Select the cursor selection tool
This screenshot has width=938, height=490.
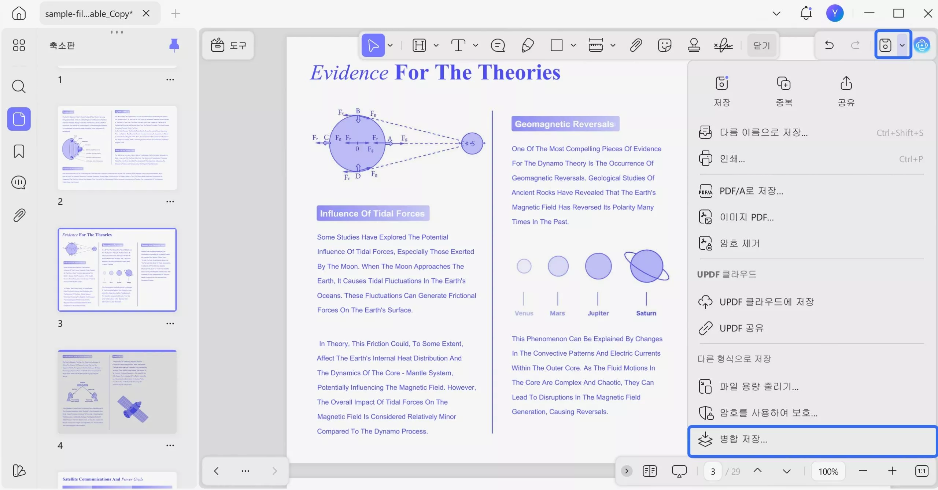(373, 45)
